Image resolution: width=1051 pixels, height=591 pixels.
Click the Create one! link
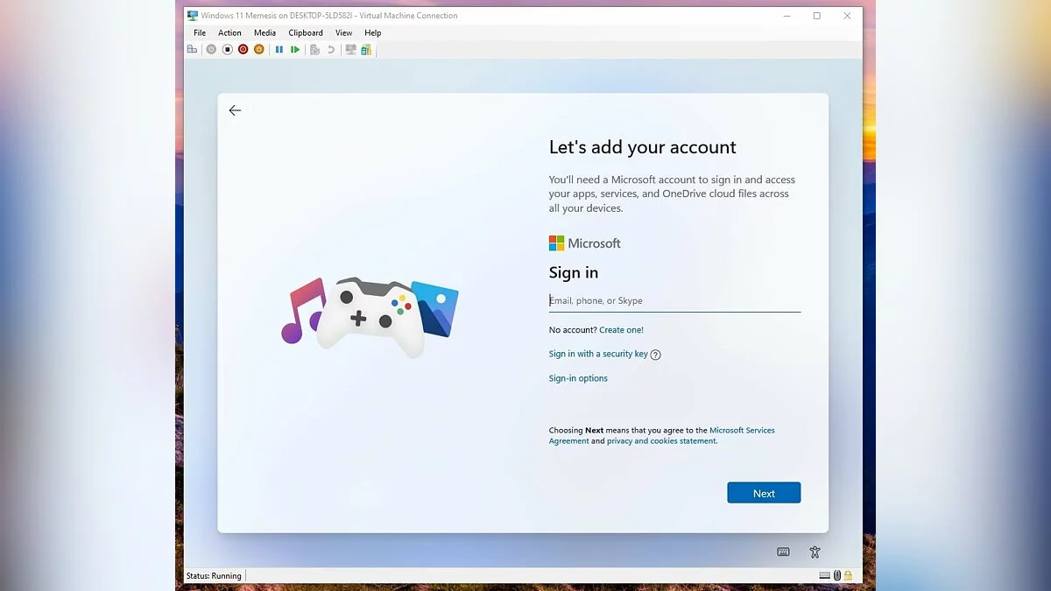pos(621,330)
